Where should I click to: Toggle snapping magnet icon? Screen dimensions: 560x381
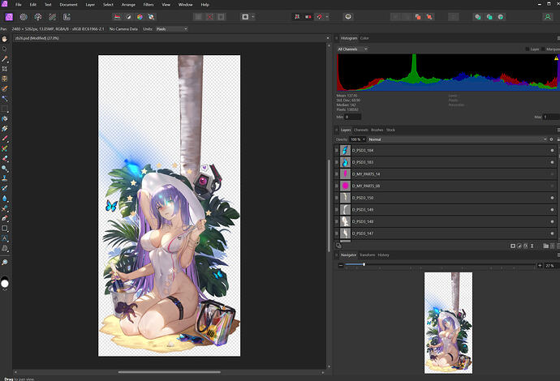319,17
